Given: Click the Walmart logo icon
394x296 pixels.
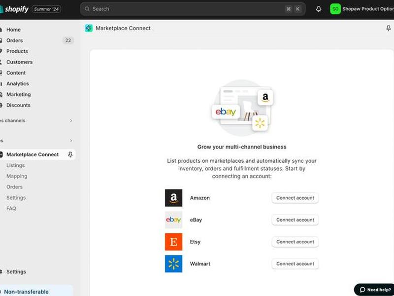Looking at the screenshot, I should [x=174, y=264].
